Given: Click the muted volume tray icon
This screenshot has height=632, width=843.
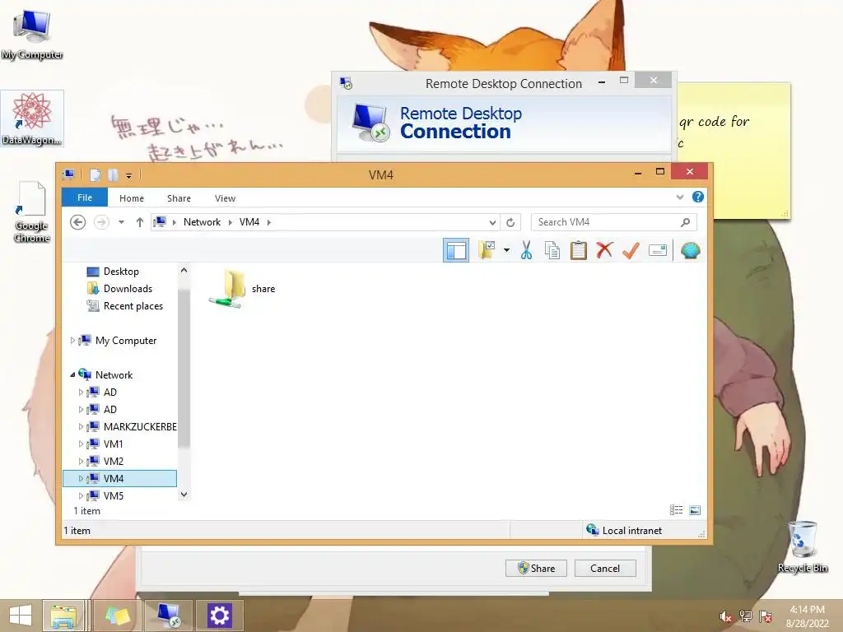Looking at the screenshot, I should click(x=725, y=616).
